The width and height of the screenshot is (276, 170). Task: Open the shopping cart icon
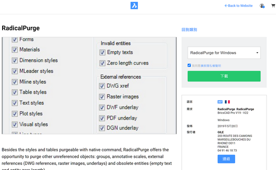(273, 6)
